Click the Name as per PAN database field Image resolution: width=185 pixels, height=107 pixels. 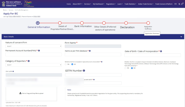click(93, 54)
